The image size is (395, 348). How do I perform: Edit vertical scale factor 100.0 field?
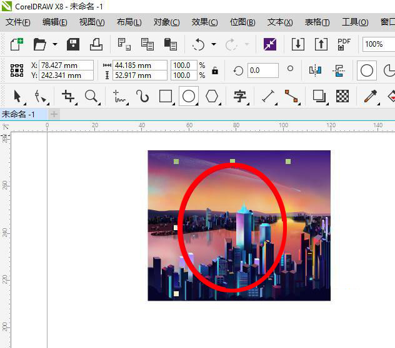click(x=184, y=75)
